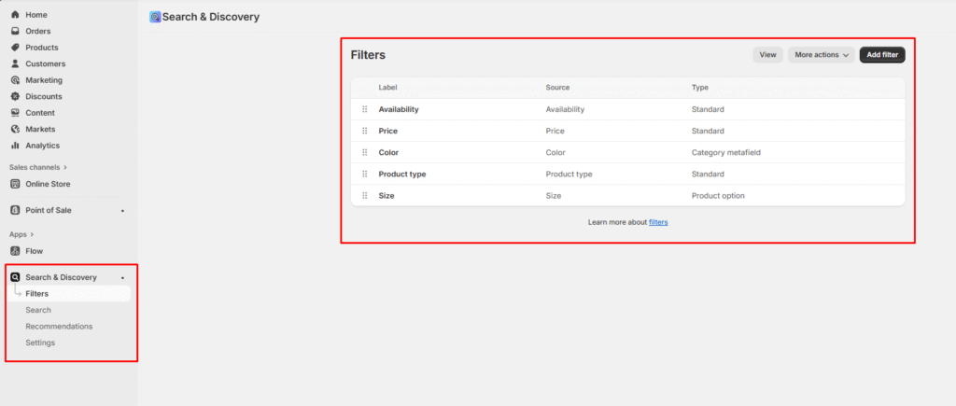Click the Online Store icon

tap(15, 184)
